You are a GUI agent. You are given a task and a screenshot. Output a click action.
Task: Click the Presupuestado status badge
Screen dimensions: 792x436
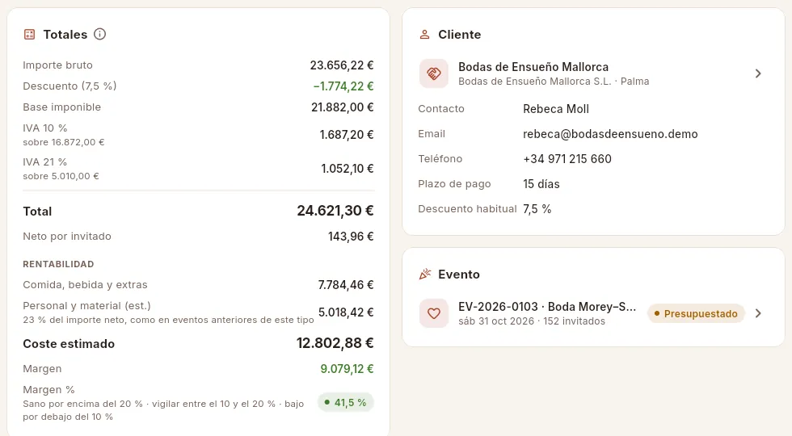pyautogui.click(x=696, y=313)
